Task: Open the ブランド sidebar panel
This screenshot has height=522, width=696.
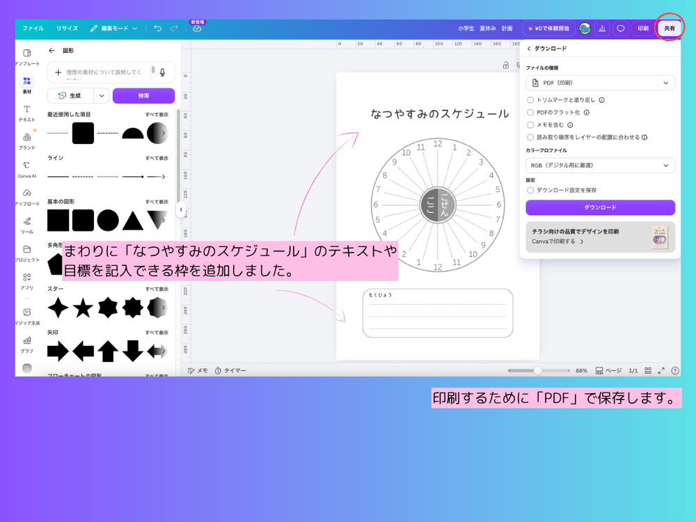Action: pyautogui.click(x=26, y=141)
